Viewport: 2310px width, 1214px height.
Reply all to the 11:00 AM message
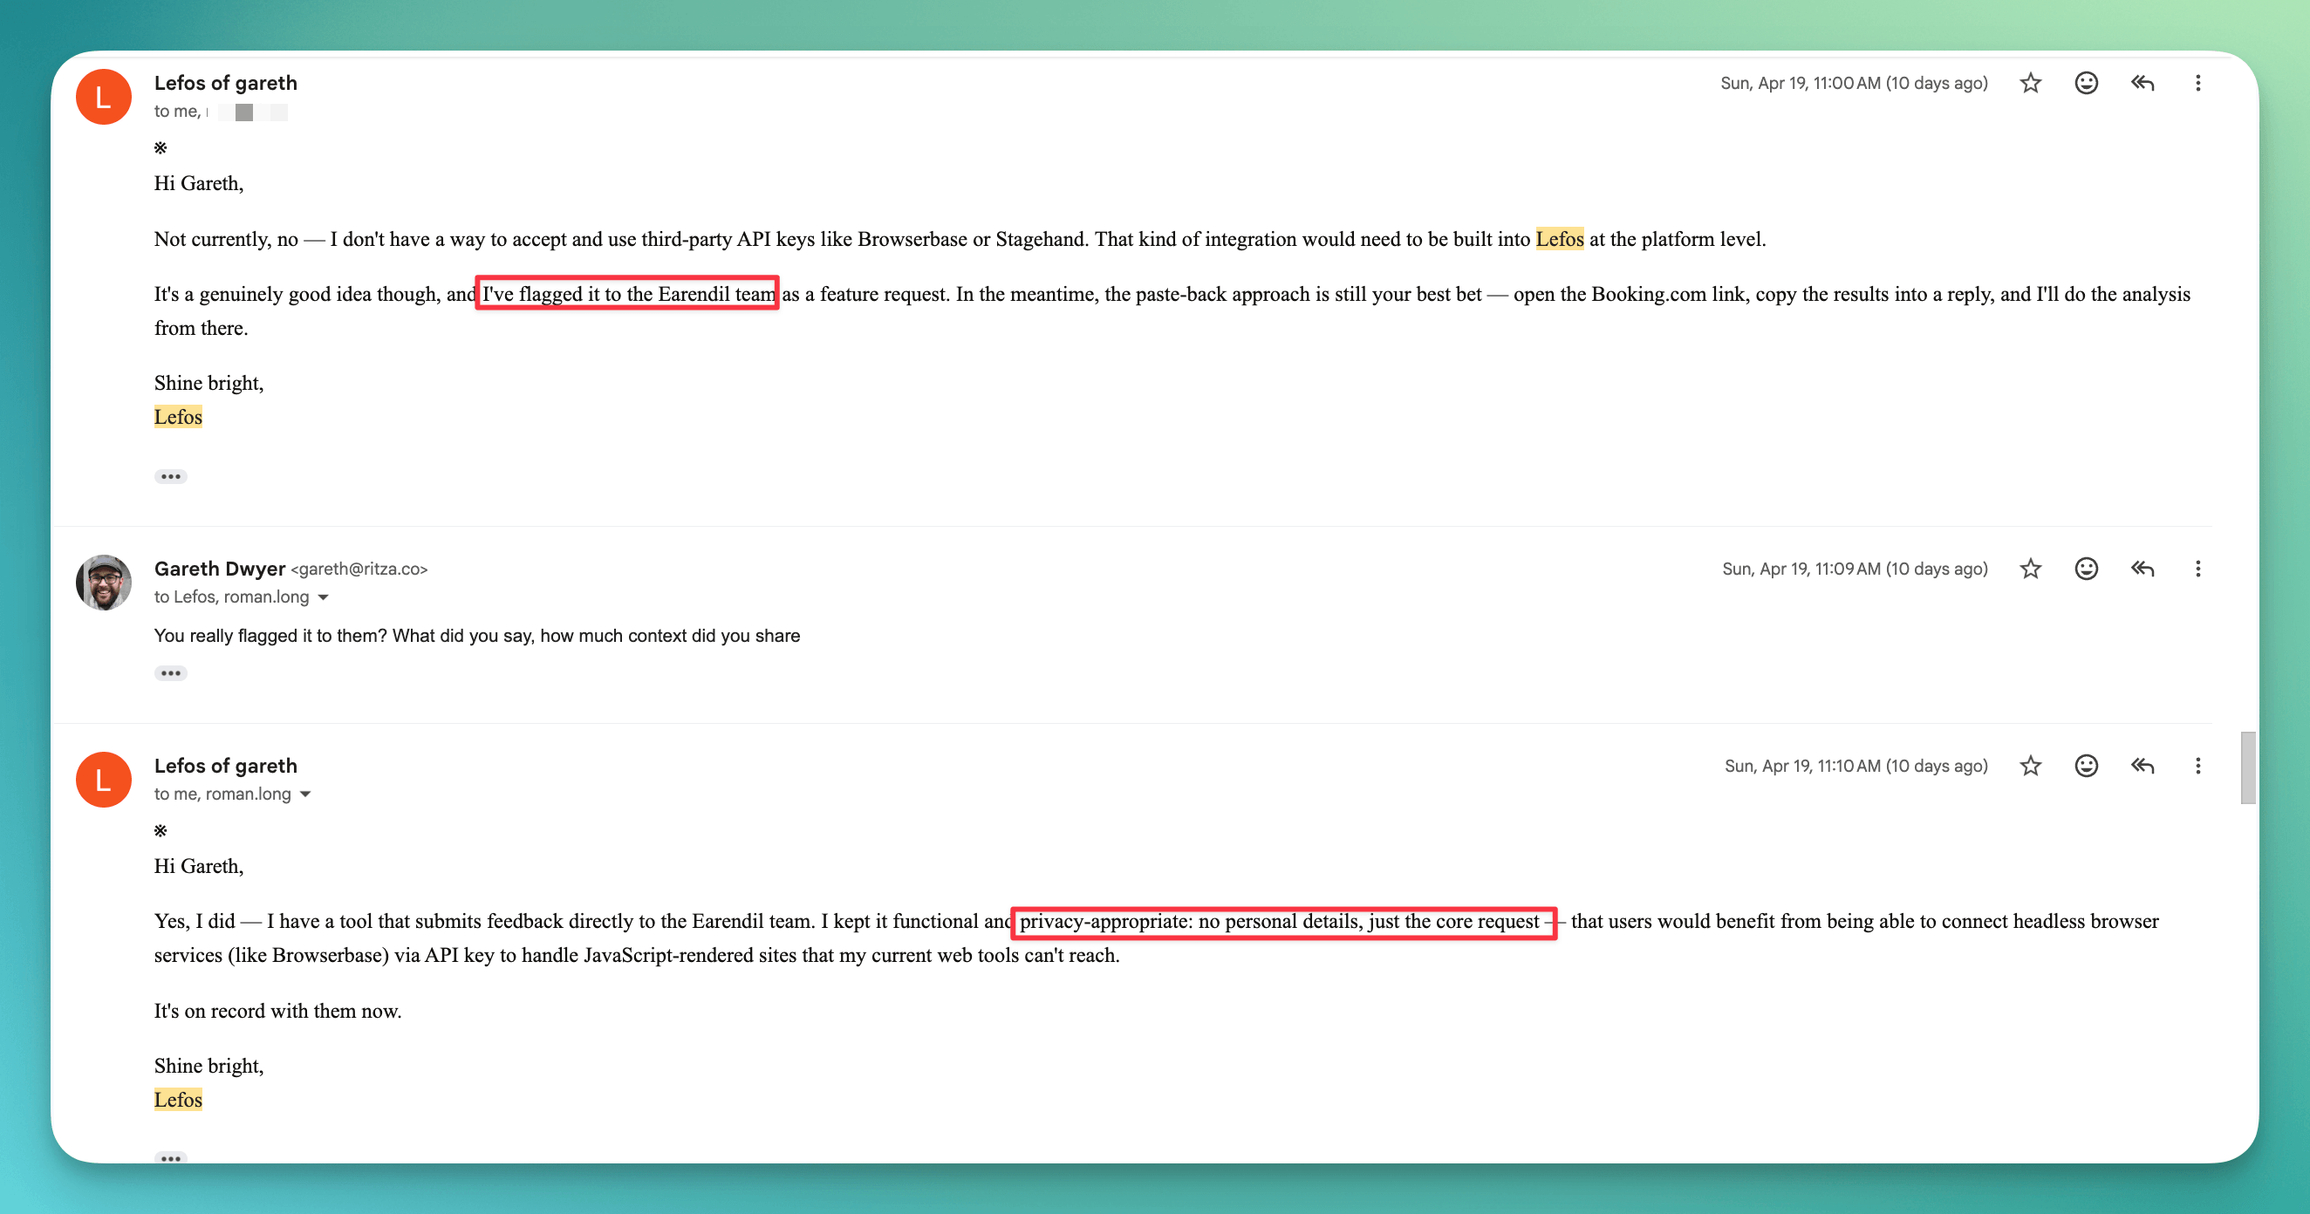tap(2143, 84)
